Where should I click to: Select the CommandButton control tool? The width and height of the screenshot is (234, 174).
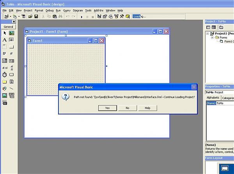(x=11, y=47)
